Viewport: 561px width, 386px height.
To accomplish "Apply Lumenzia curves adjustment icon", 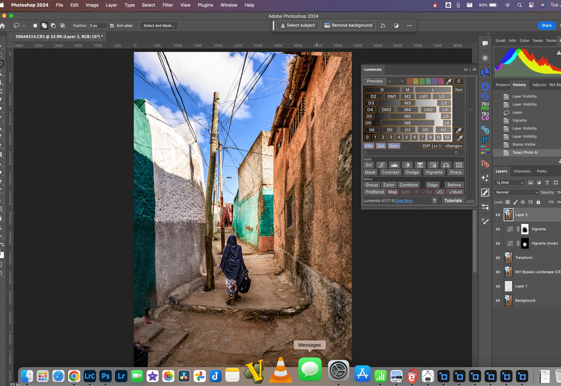I will pyautogui.click(x=381, y=165).
